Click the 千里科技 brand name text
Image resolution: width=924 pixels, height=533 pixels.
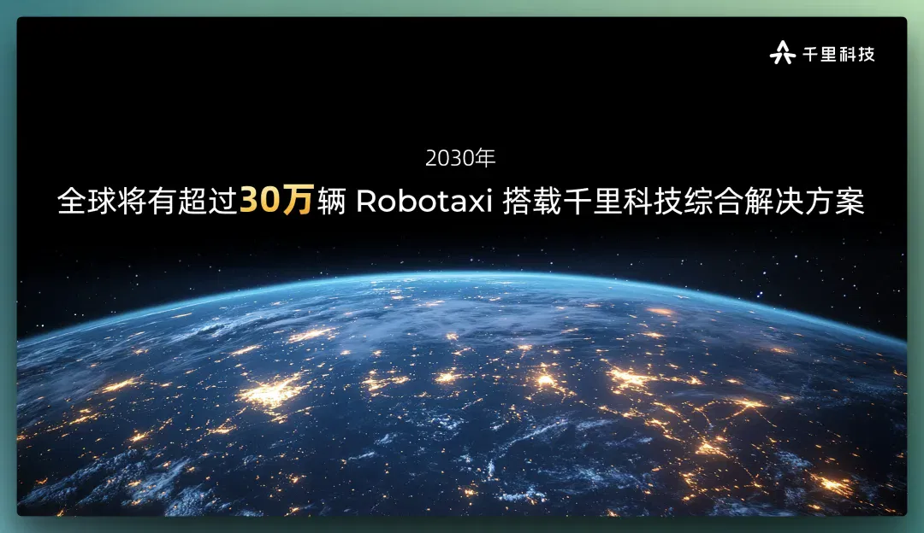838,54
